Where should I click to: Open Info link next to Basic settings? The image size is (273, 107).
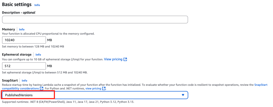pos(37,5)
